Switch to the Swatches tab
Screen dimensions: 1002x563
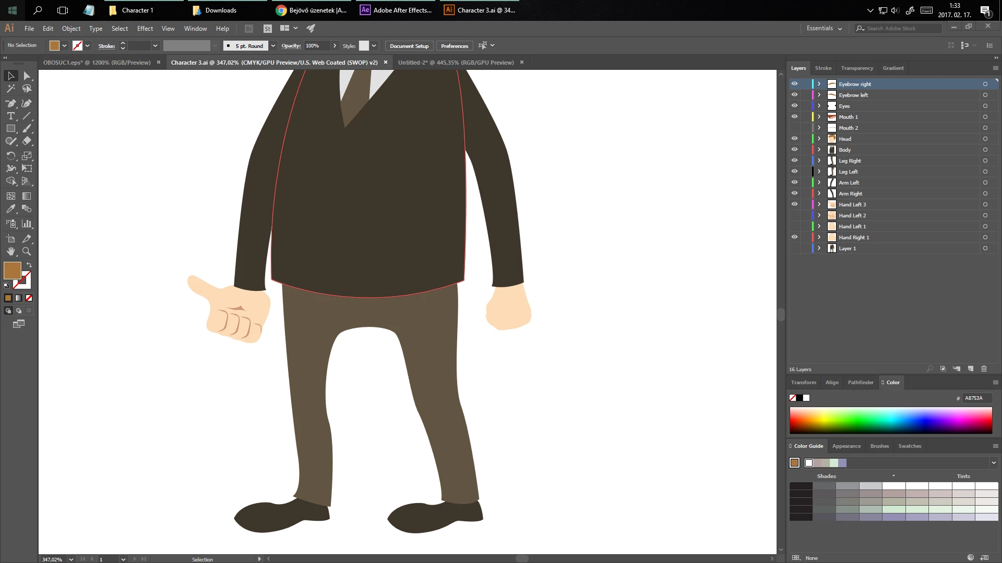click(x=909, y=446)
